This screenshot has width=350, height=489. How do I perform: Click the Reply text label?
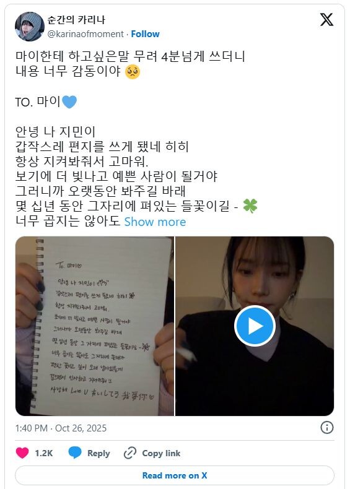click(98, 453)
